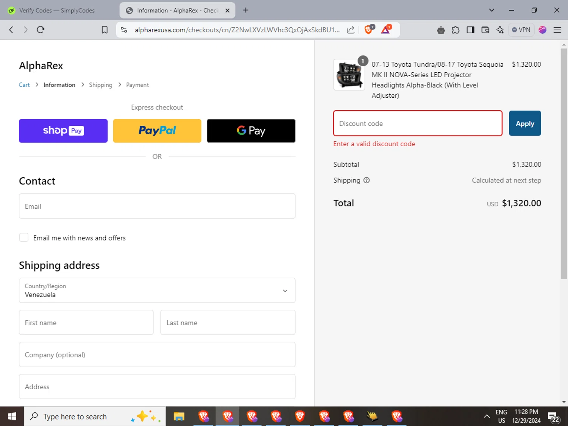Viewport: 568px width, 426px height.
Task: Show hidden system tray icons
Action: (x=487, y=417)
